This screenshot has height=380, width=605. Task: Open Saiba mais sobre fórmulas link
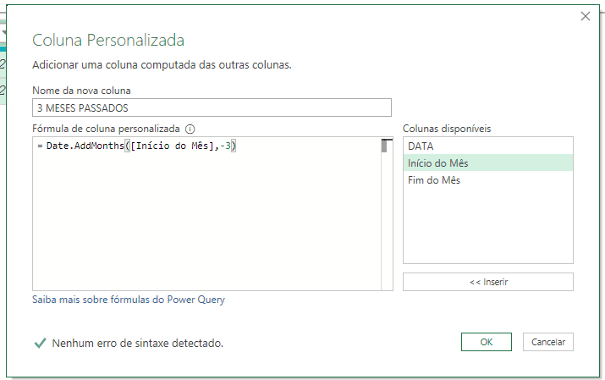[x=129, y=300]
